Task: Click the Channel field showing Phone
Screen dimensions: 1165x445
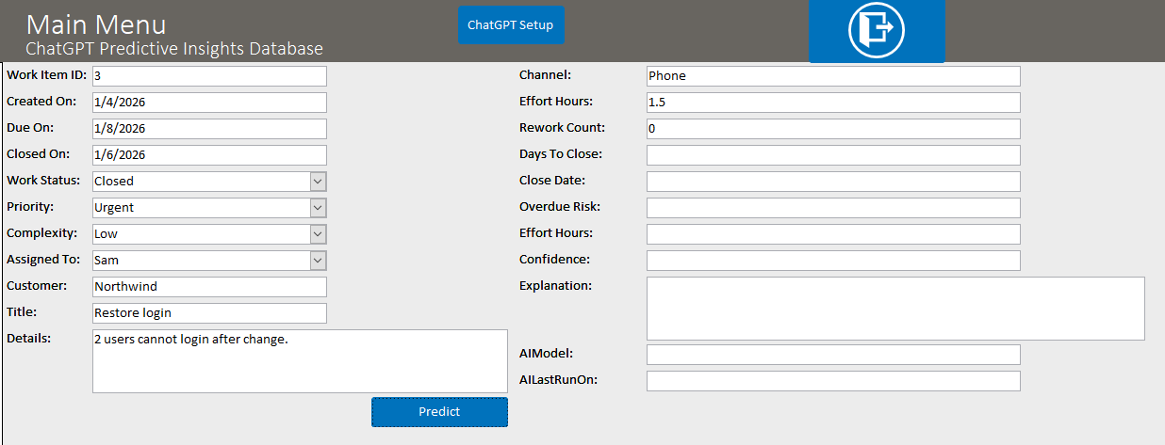Action: tap(833, 75)
